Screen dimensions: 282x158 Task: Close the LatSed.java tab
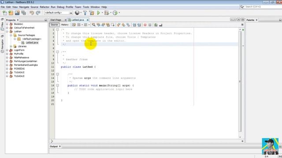88,20
